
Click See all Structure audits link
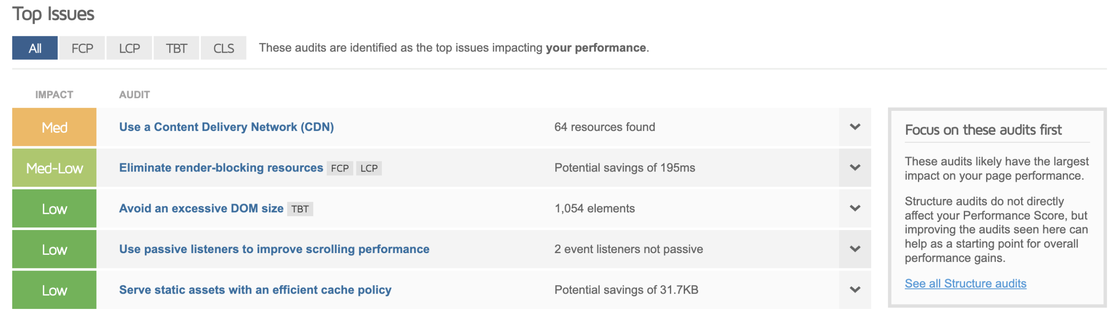point(965,284)
